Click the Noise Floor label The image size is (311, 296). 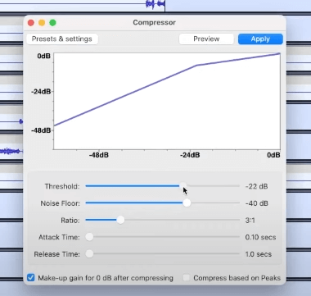(60, 203)
